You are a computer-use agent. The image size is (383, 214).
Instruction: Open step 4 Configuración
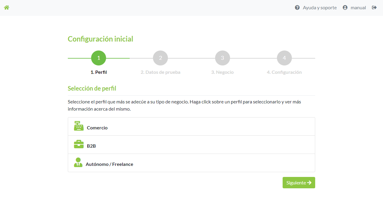[x=284, y=58]
